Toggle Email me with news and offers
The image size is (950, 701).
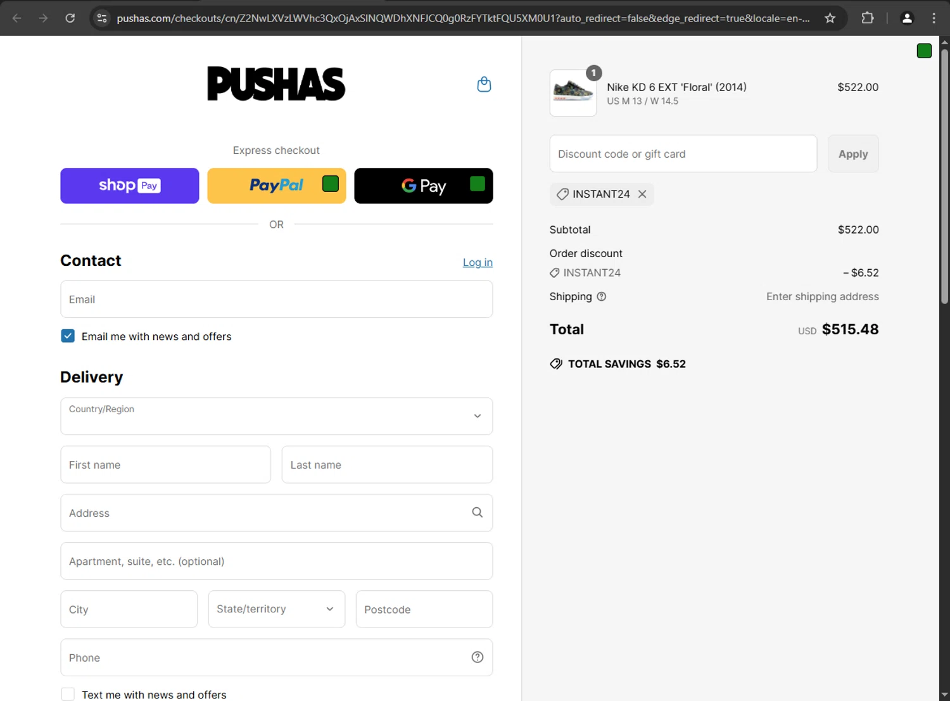(68, 336)
